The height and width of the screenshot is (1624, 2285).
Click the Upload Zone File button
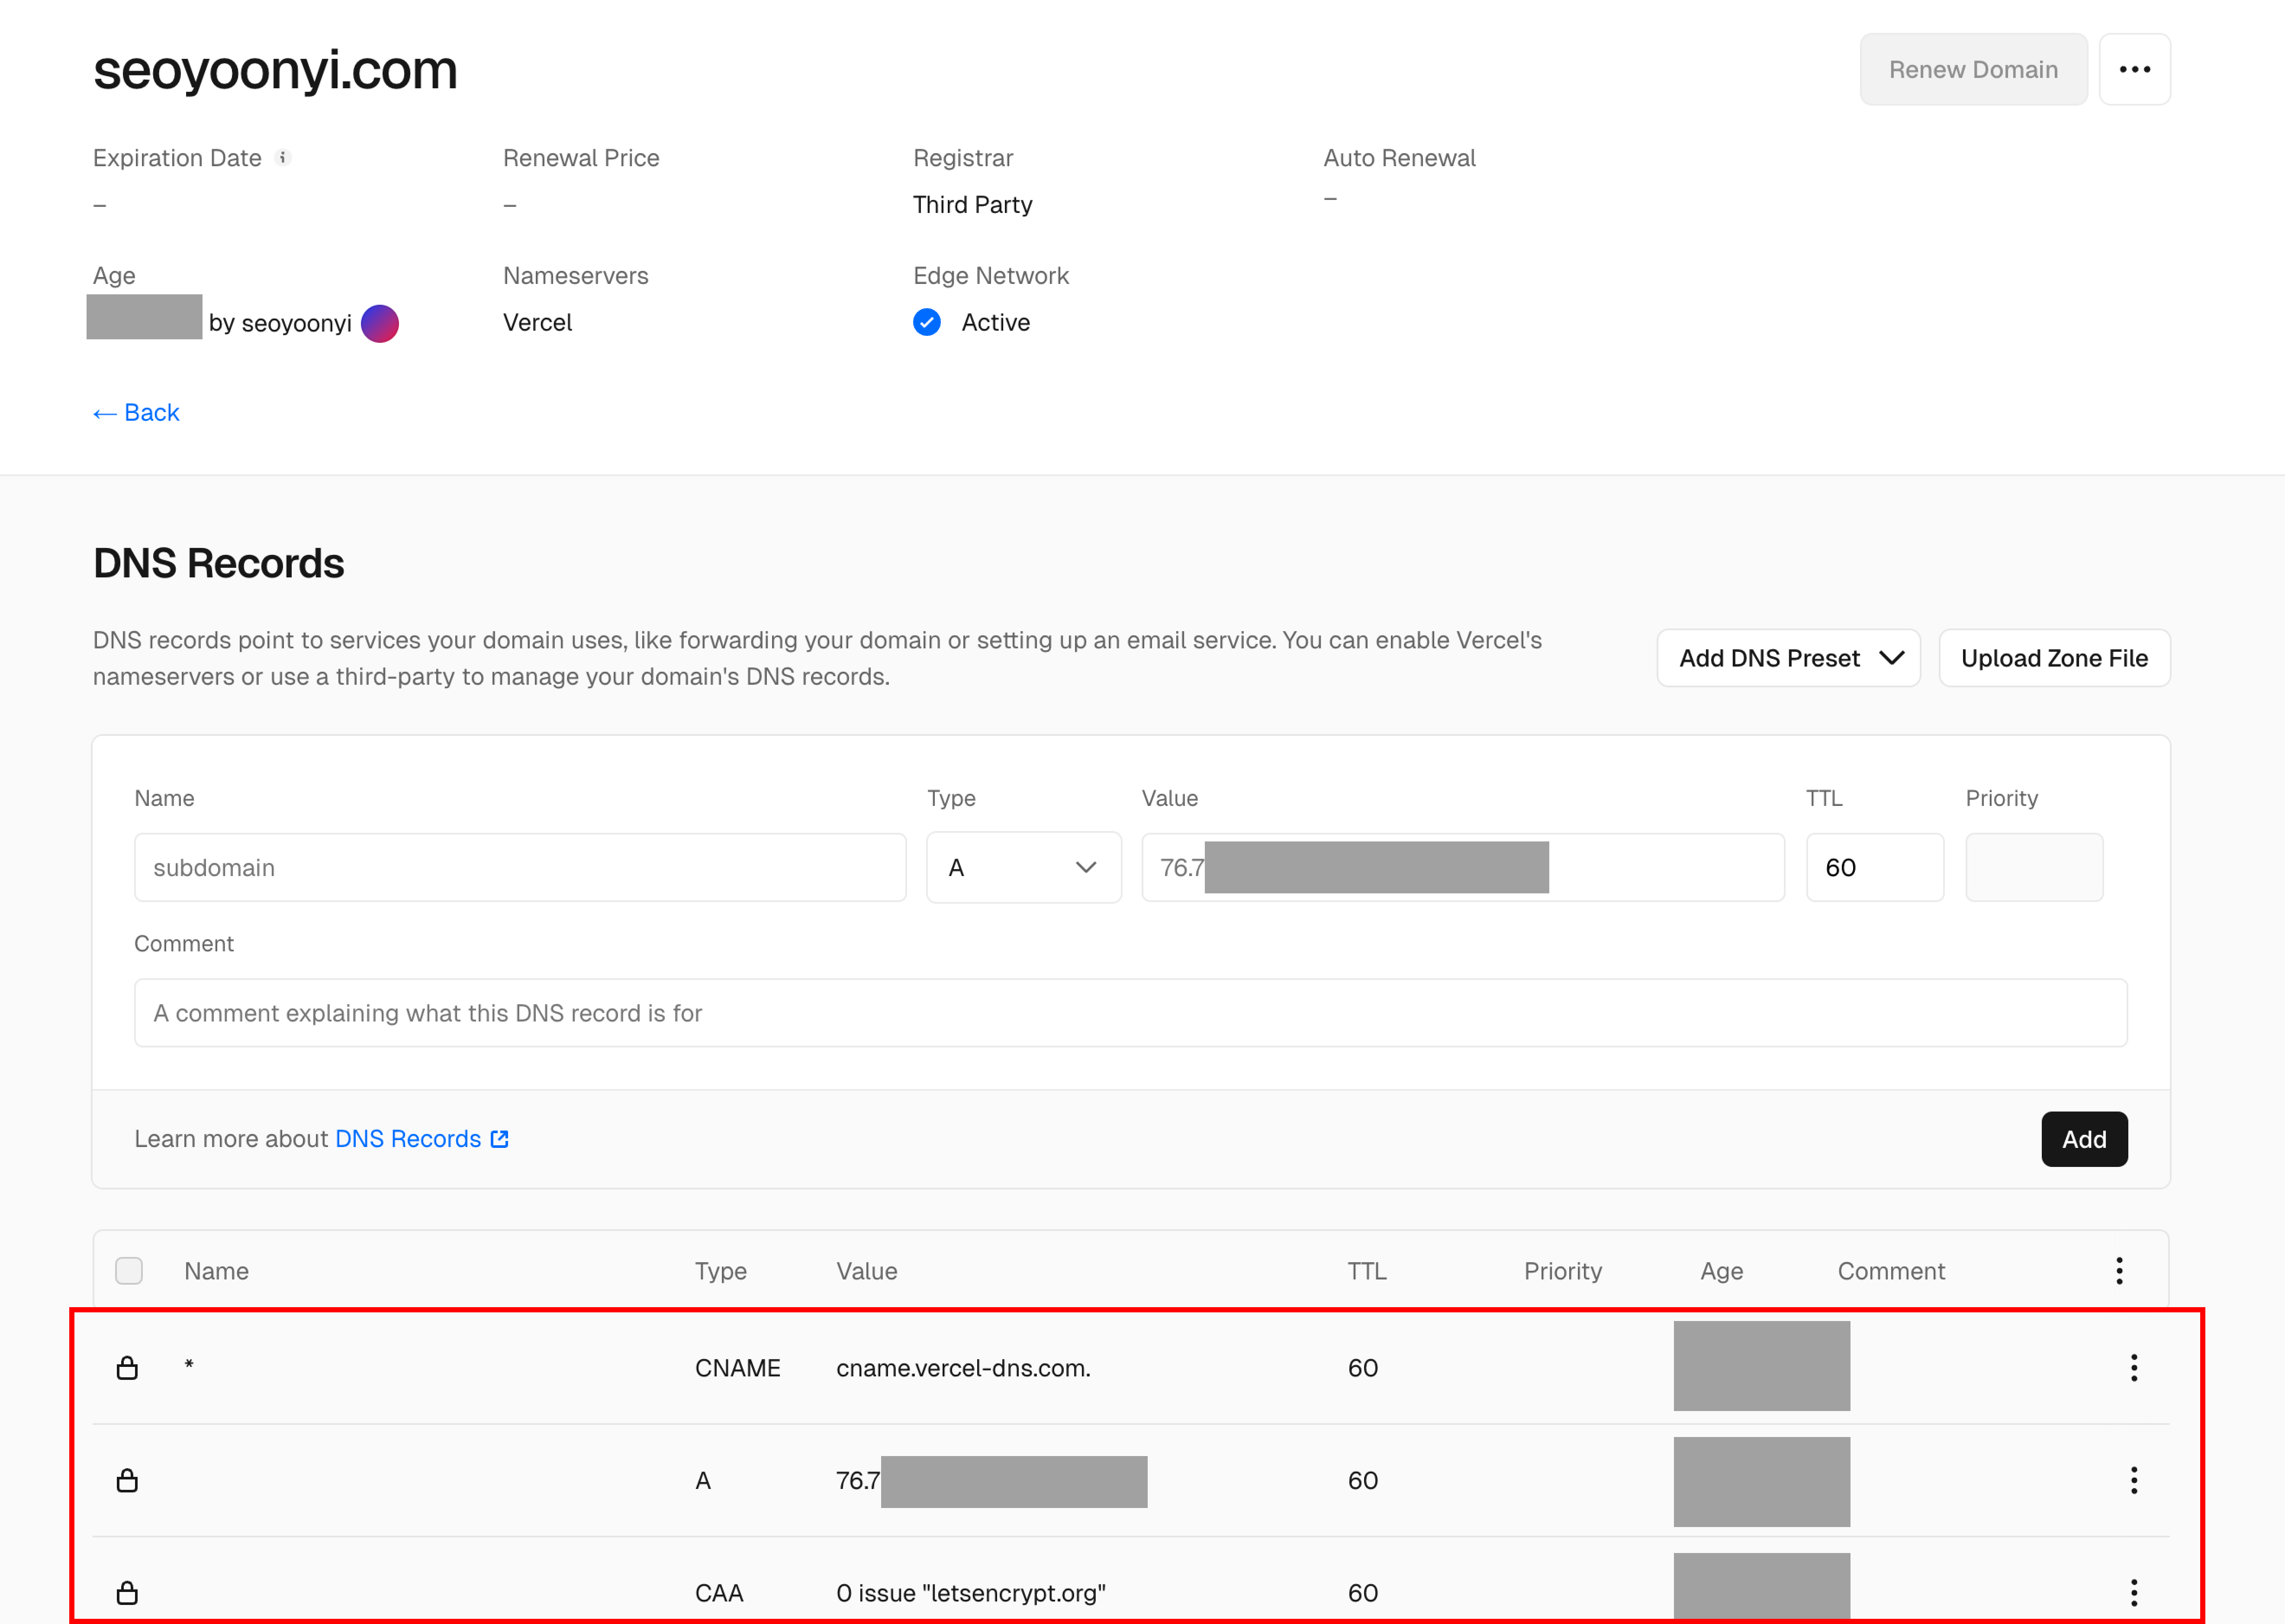coord(2054,658)
